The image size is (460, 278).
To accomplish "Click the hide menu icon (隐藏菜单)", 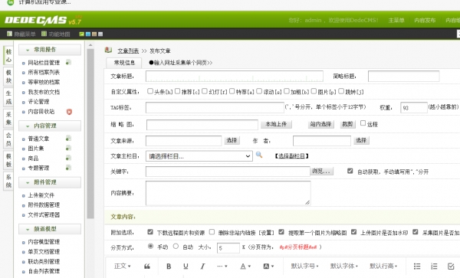I will pos(9,34).
